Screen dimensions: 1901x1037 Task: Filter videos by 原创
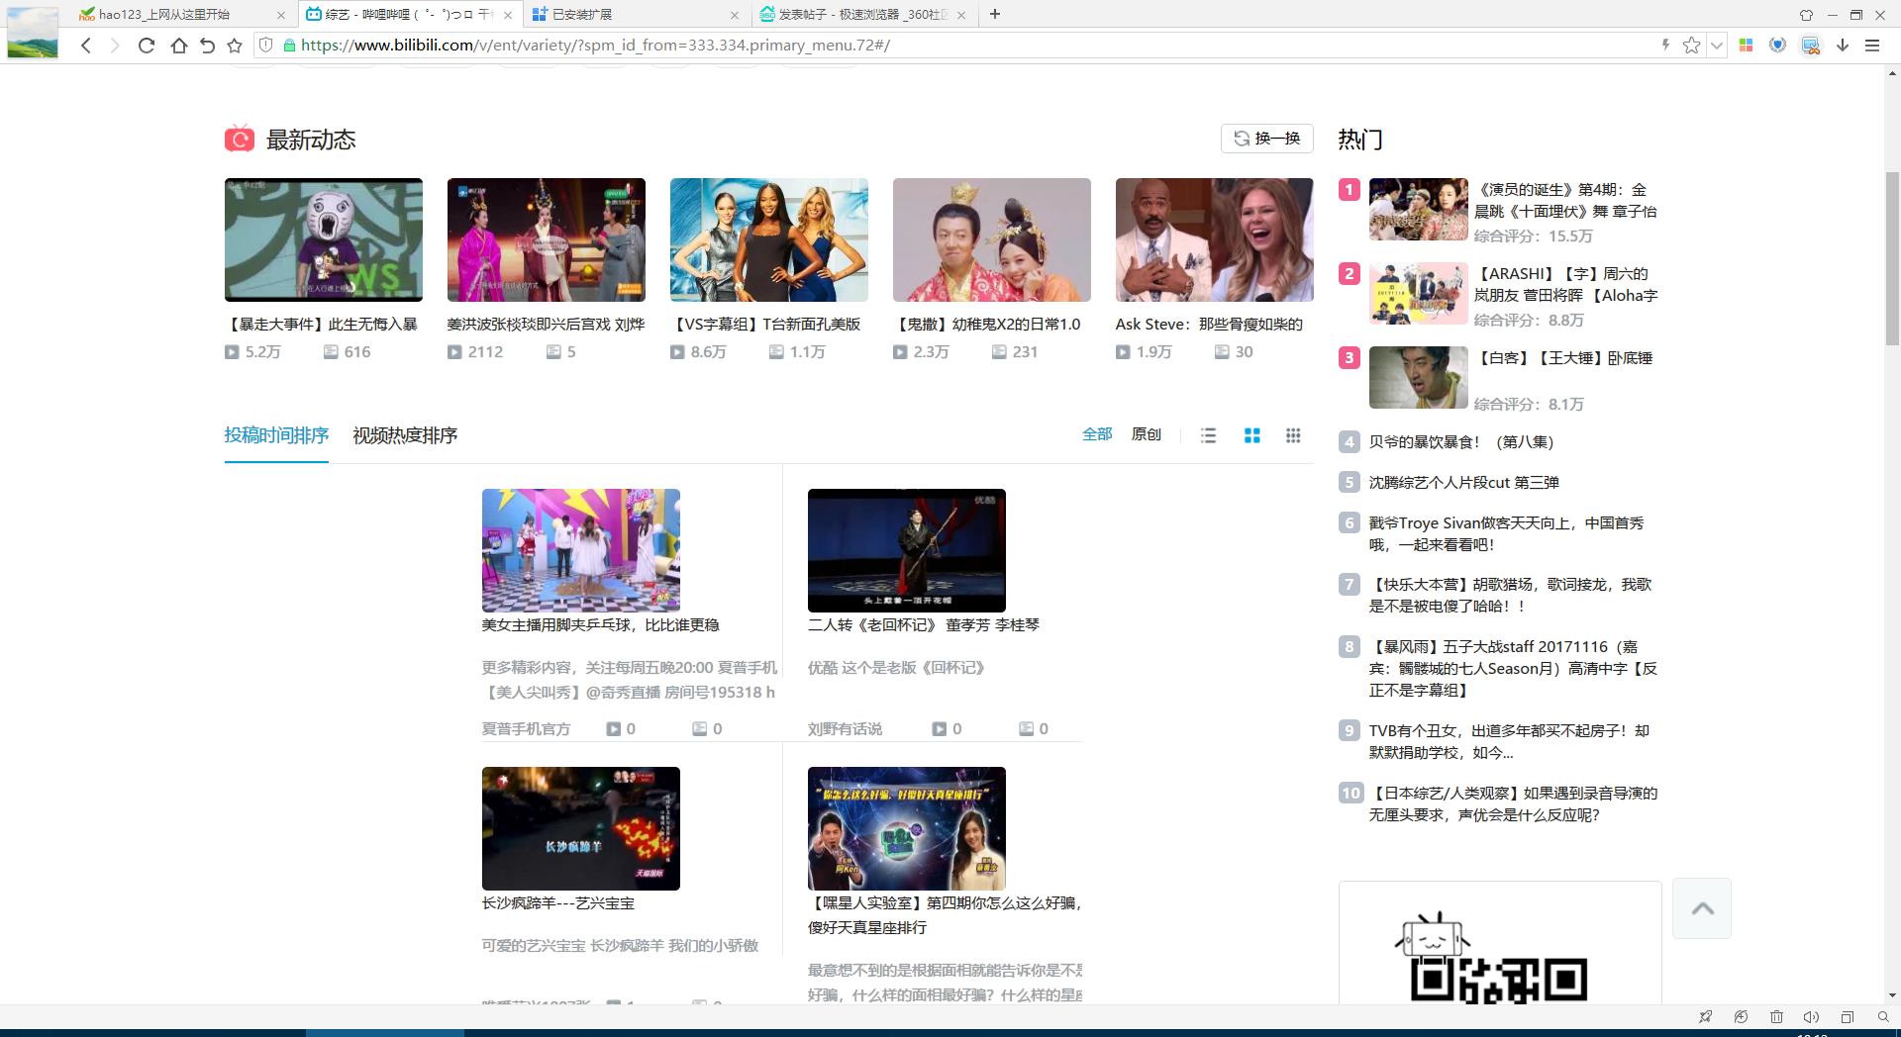pyautogui.click(x=1147, y=434)
